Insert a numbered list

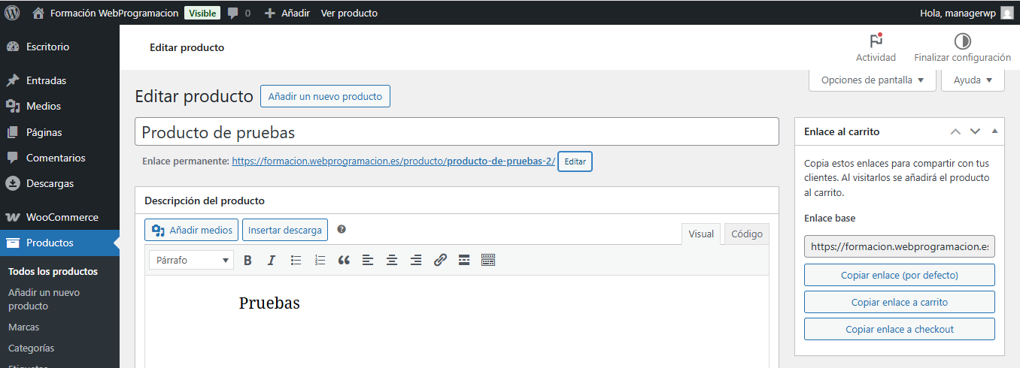click(320, 261)
